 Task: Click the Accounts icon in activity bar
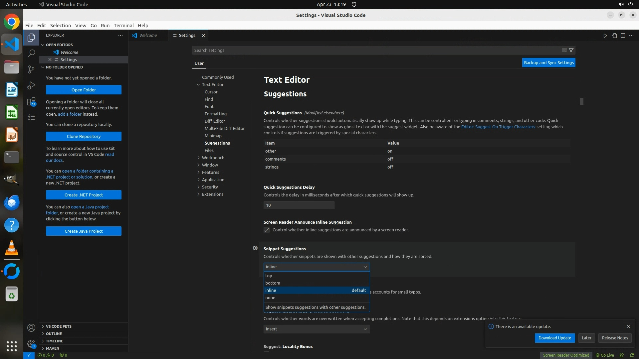(31, 328)
